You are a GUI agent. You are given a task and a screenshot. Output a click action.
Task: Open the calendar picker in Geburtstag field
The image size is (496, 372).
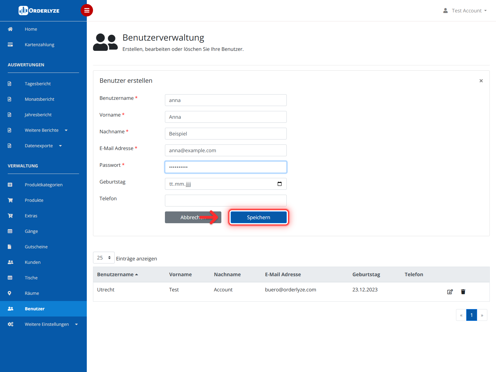280,184
